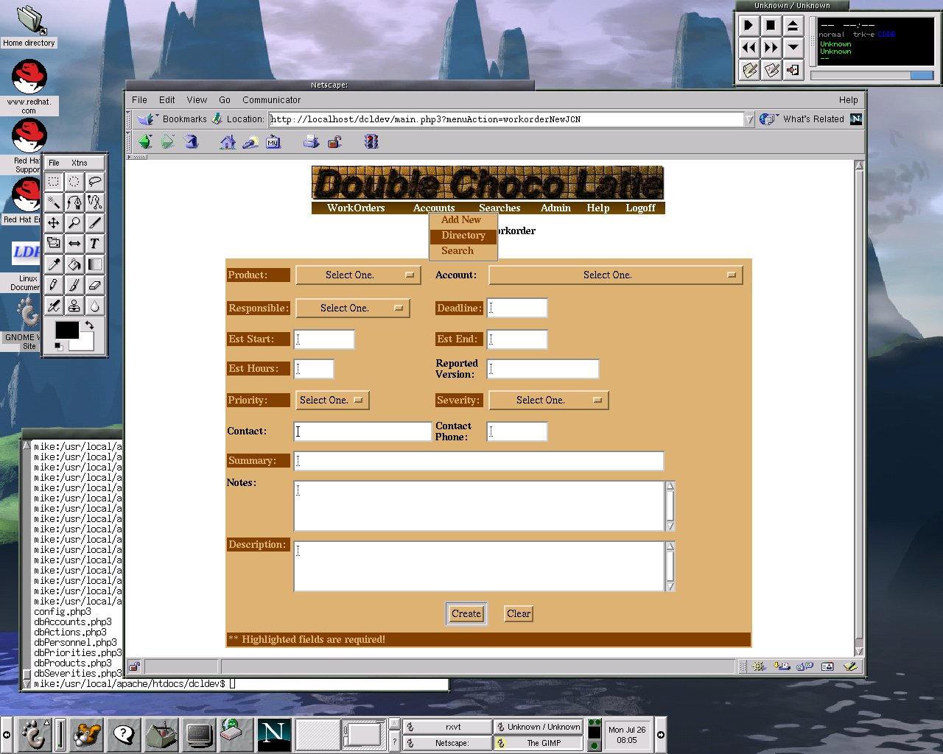Select the Magnify zoom tool in GIMP

[x=74, y=222]
